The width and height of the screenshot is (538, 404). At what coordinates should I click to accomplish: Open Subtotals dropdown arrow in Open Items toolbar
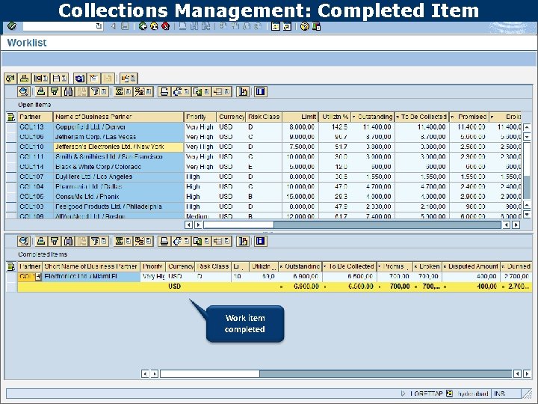(x=149, y=92)
